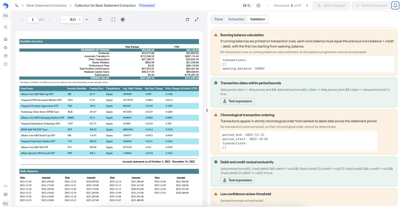Zoom out with the minus button
This screenshot has height=207, width=402.
point(64,20)
